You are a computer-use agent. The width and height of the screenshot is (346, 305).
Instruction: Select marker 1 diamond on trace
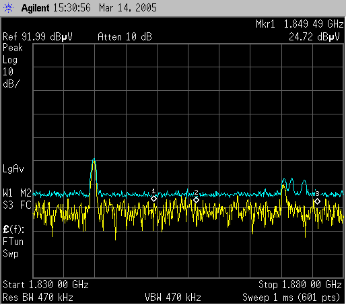point(153,199)
